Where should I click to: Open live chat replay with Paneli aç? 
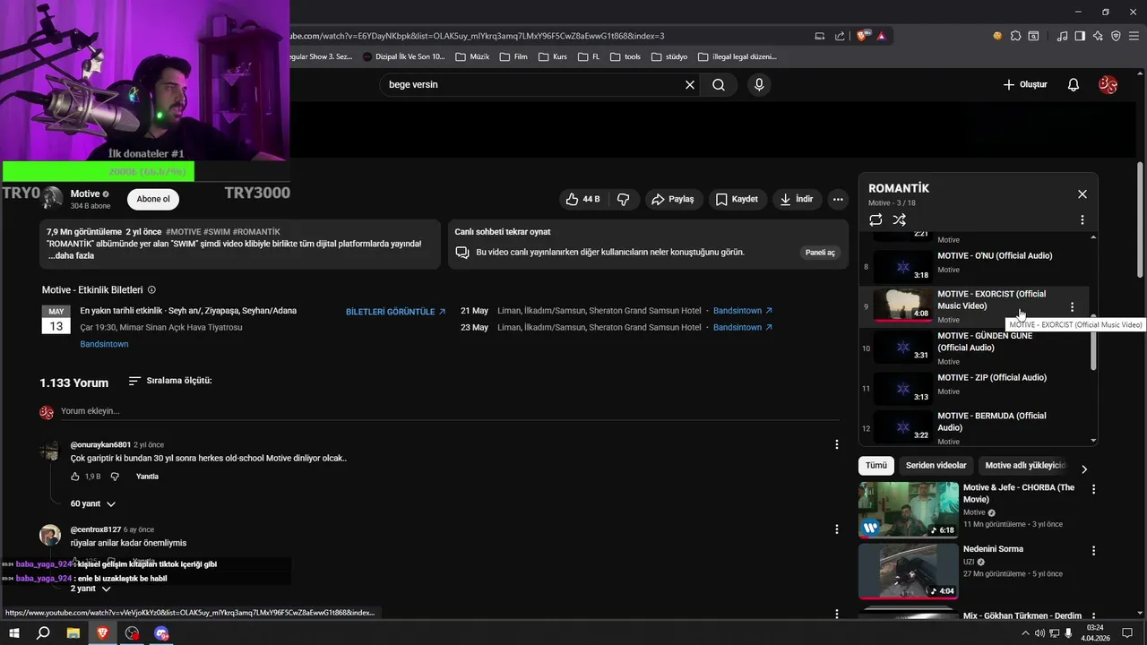click(820, 253)
